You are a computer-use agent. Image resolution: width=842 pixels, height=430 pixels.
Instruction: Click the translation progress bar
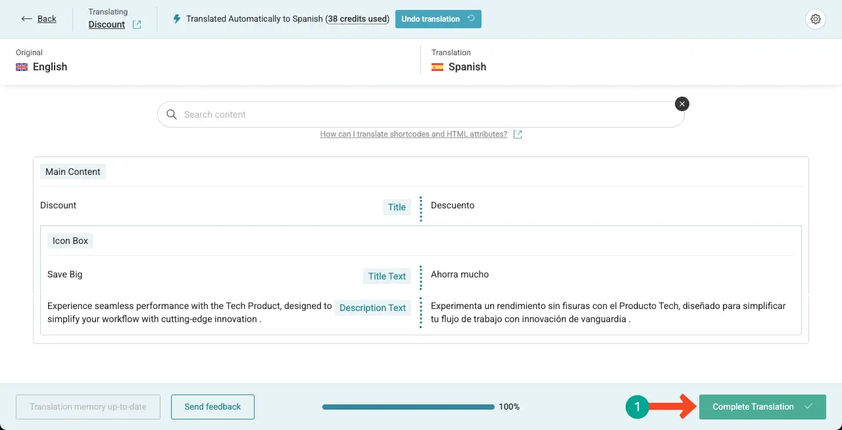pyautogui.click(x=409, y=407)
